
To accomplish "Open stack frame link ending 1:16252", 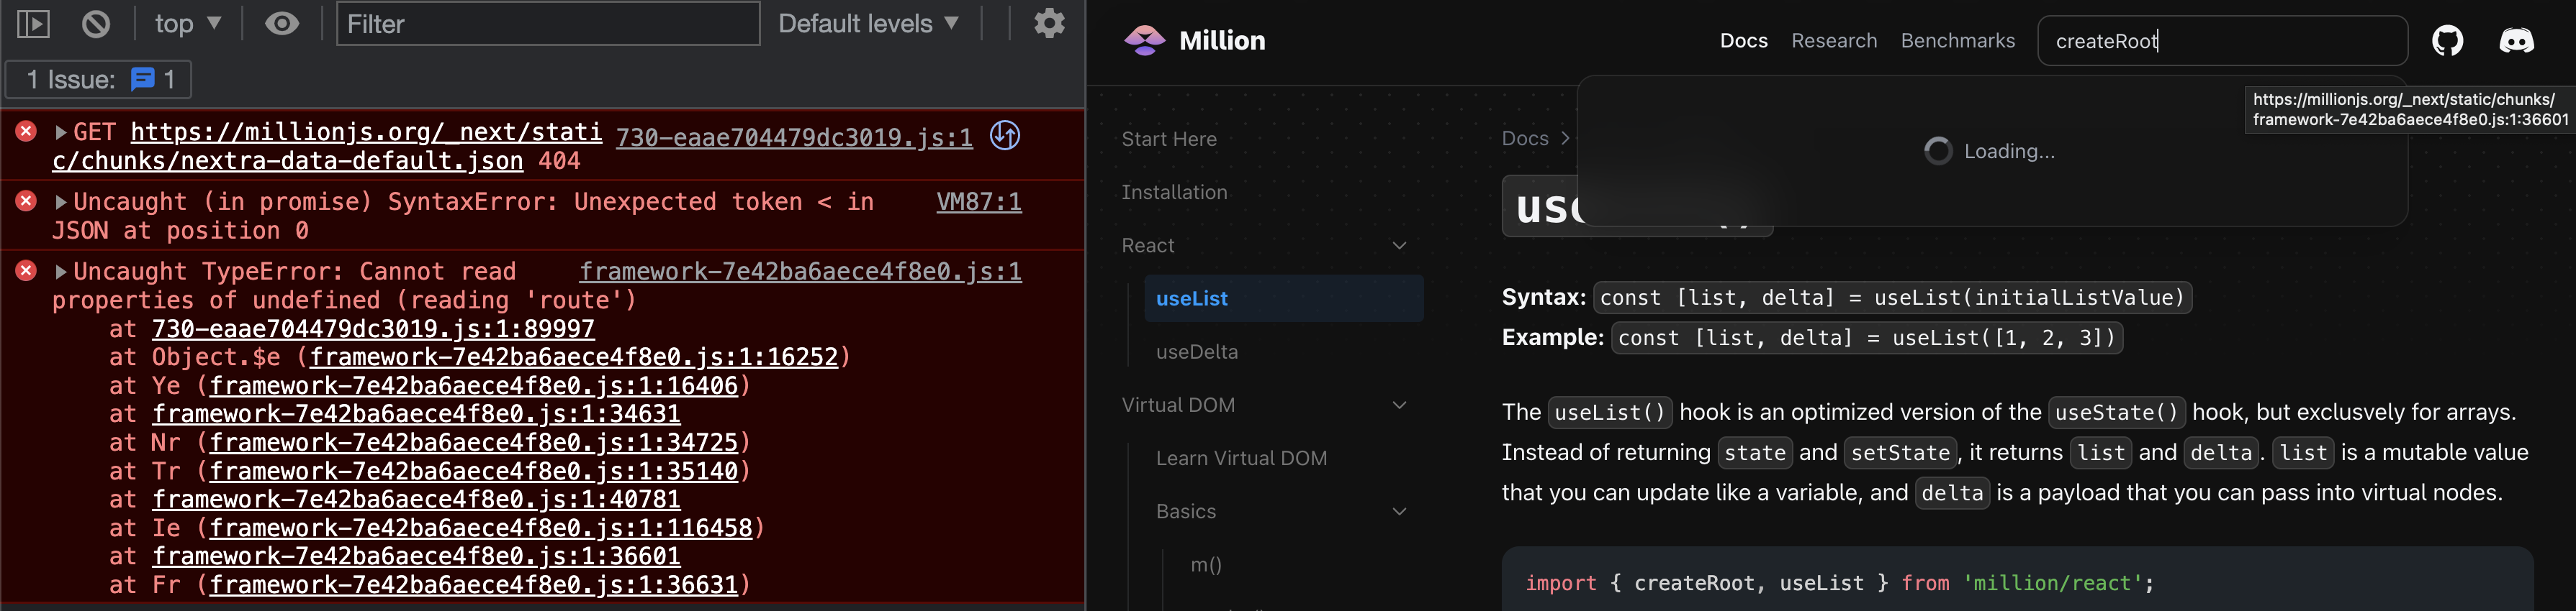I will tap(574, 357).
